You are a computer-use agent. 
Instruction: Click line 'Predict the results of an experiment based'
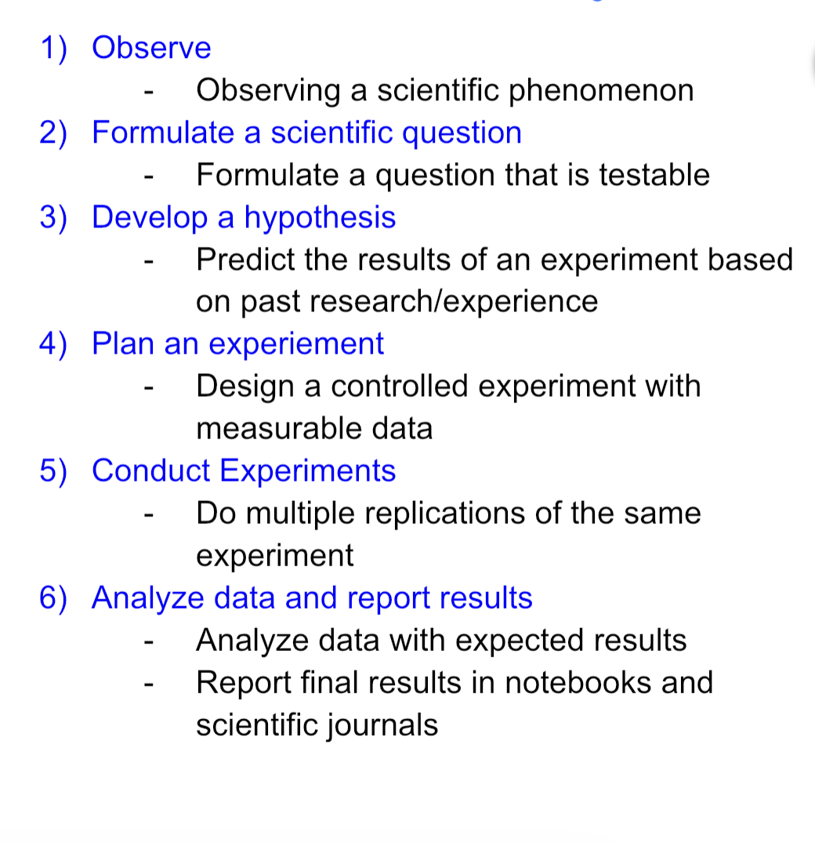click(494, 260)
